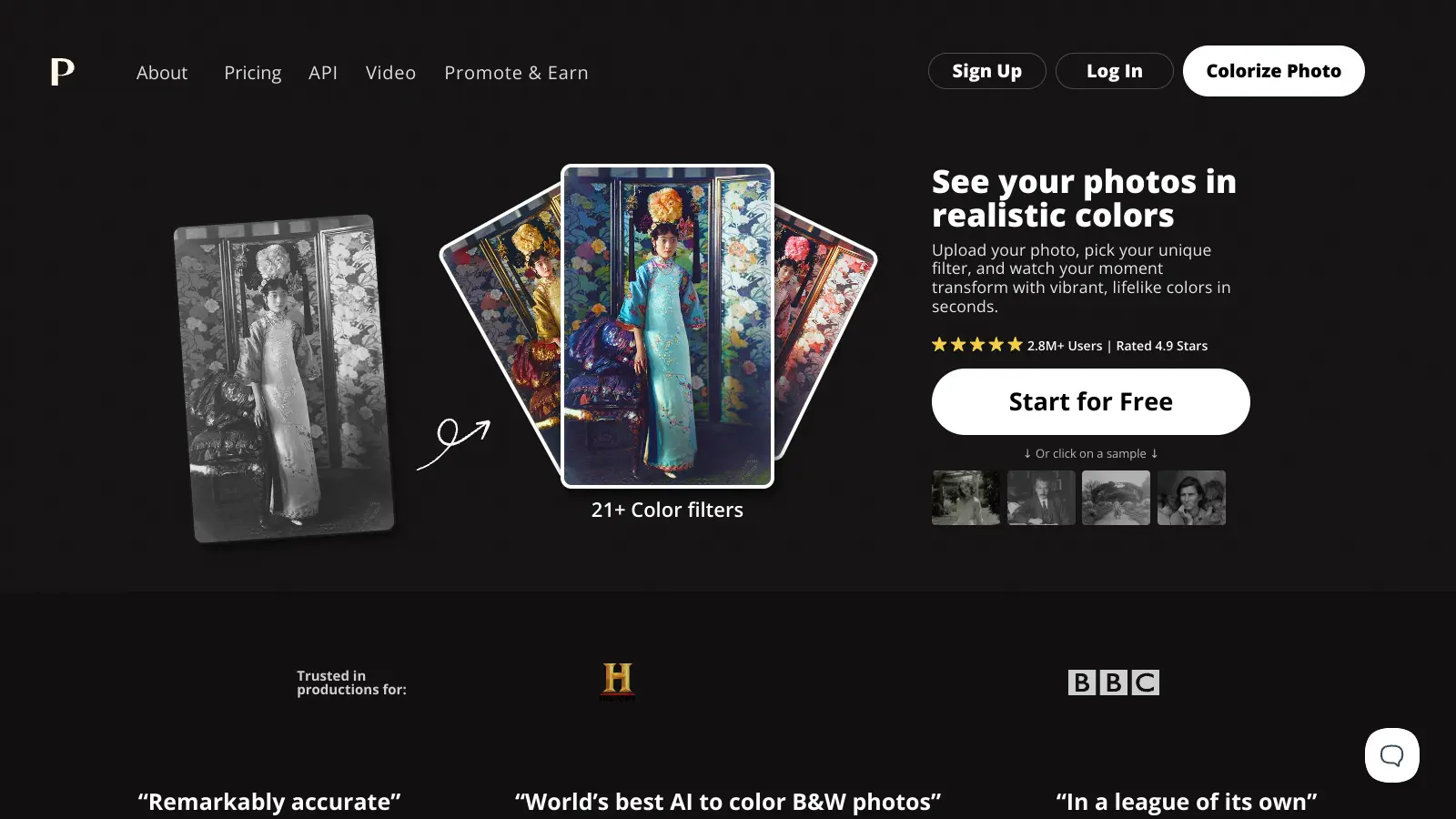This screenshot has height=819, width=1456.
Task: Open Promote & Earn page
Action: click(516, 73)
